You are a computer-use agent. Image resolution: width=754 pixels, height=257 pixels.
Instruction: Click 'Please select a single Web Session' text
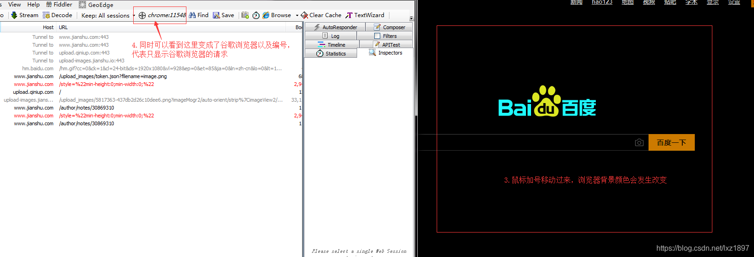359,251
